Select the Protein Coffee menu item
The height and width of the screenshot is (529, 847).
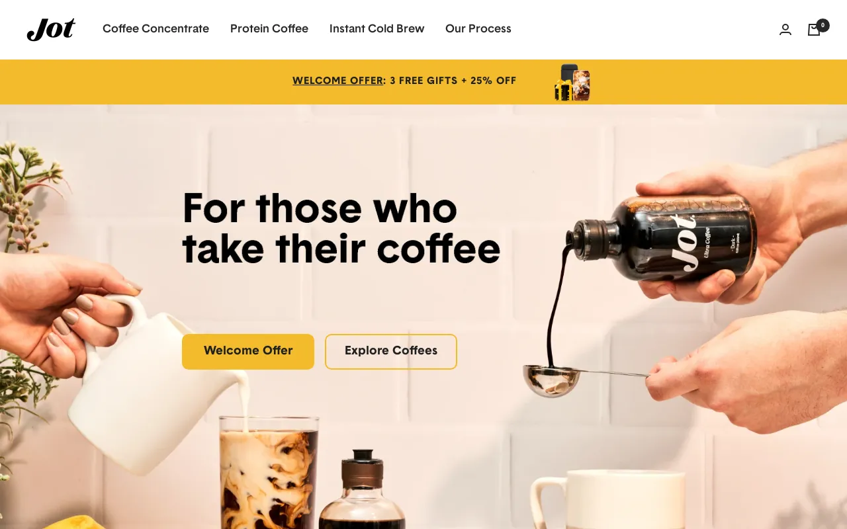point(269,28)
